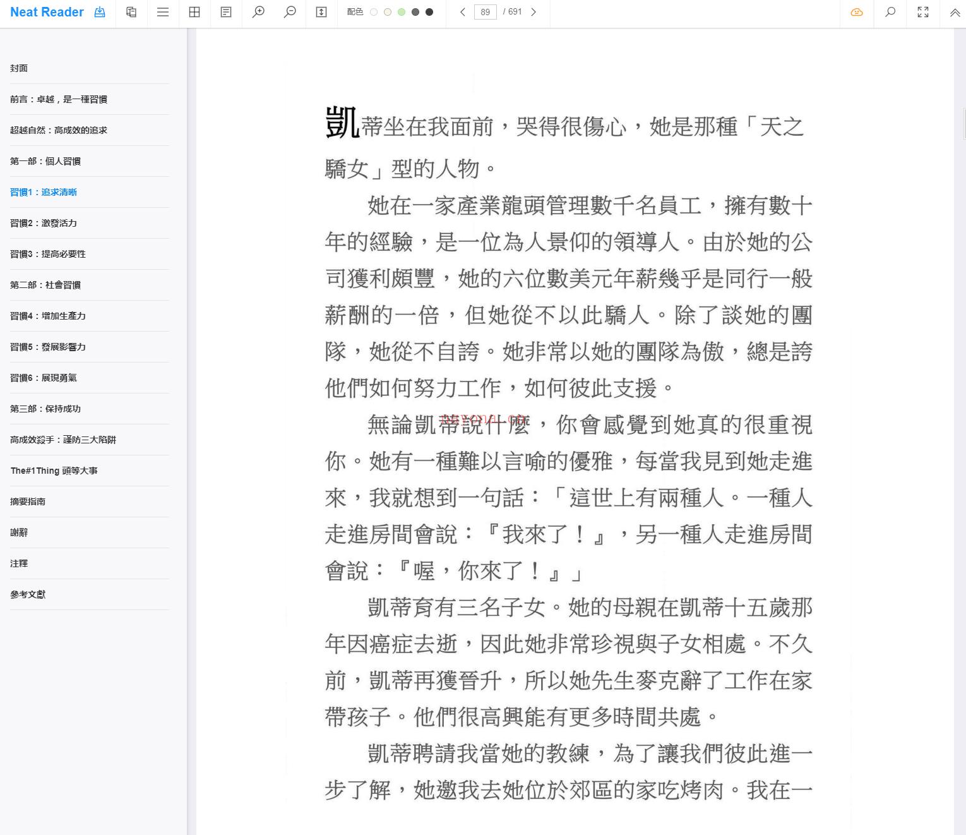Select the white color theme
Screen dimensions: 966x835
(x=374, y=12)
